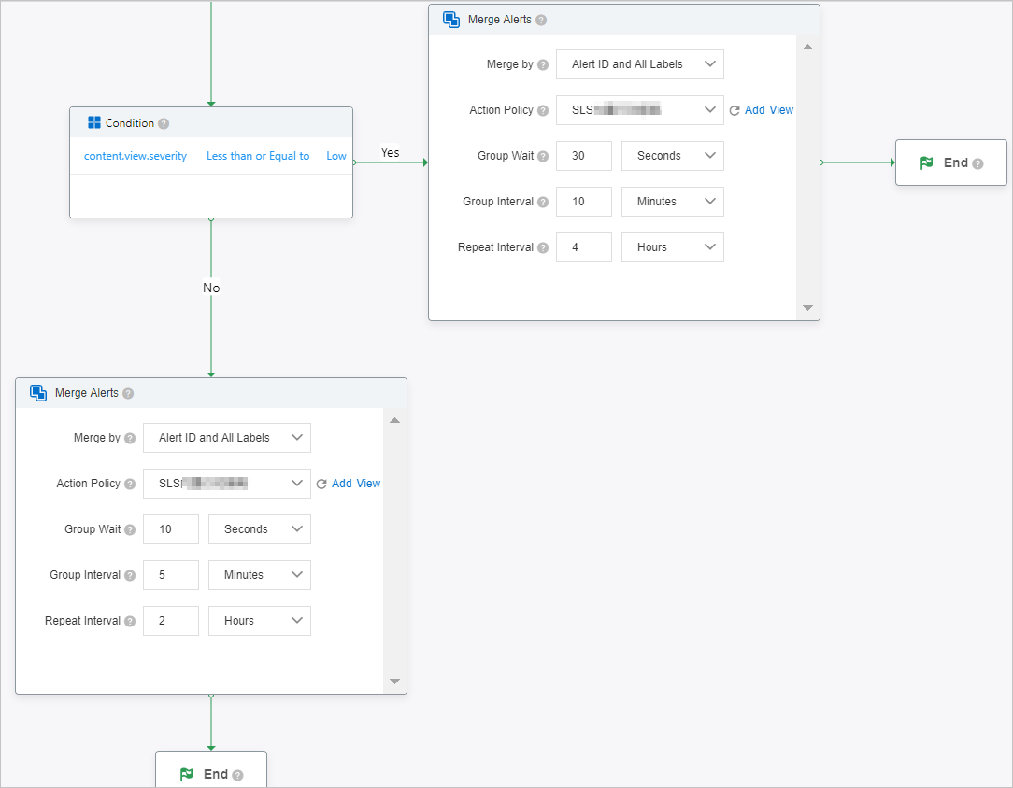Viewport: 1013px width, 788px height.
Task: Open help icon beside lower Merge Alerts title
Action: click(x=128, y=394)
